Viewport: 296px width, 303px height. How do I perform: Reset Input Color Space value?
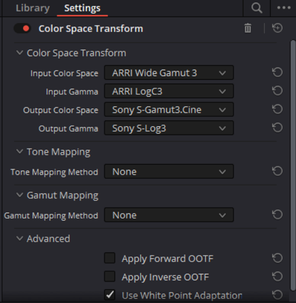tap(277, 72)
